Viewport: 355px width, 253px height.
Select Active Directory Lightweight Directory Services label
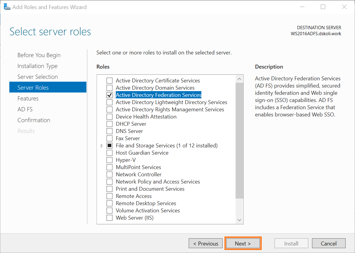click(x=171, y=102)
